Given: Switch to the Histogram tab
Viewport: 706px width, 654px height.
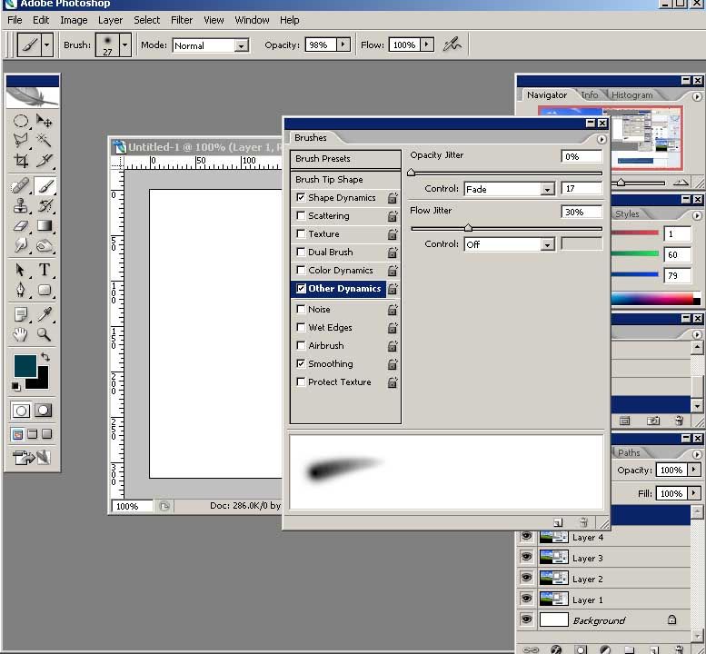Looking at the screenshot, I should [631, 95].
